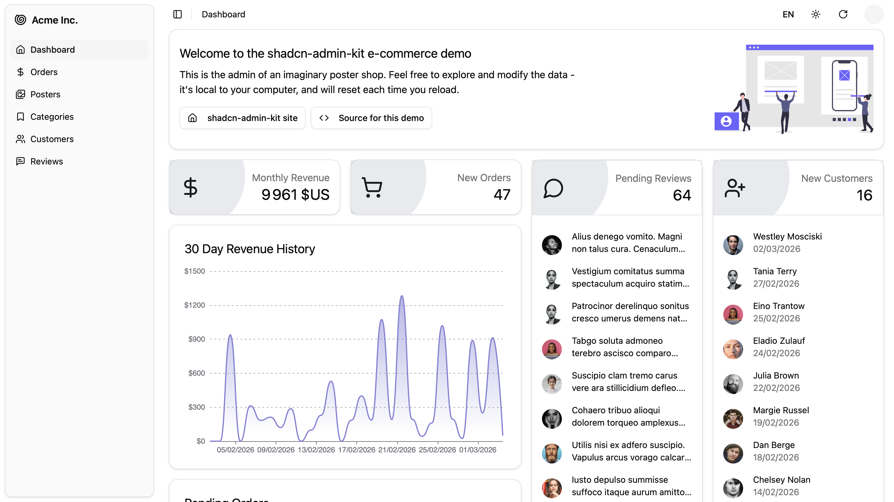Open the EN language dropdown
The height and width of the screenshot is (502, 894).
pyautogui.click(x=788, y=14)
